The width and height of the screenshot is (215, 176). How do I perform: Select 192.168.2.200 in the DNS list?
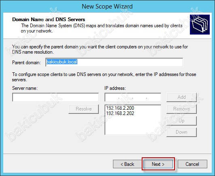coord(120,108)
